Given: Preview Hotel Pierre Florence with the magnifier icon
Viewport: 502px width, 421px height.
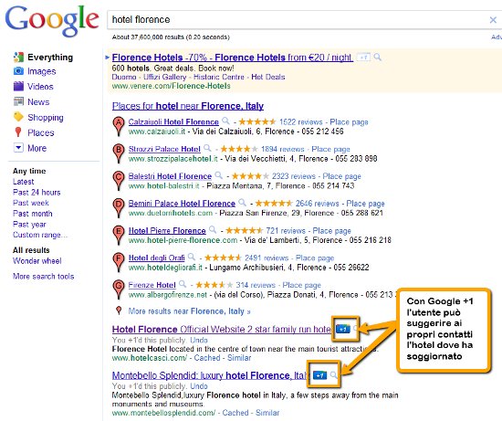Looking at the screenshot, I should point(213,230).
